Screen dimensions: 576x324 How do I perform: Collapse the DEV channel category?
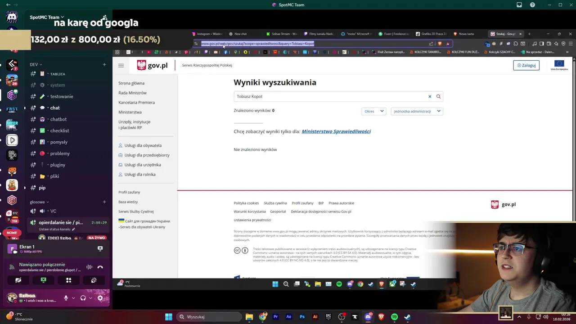coord(36,64)
